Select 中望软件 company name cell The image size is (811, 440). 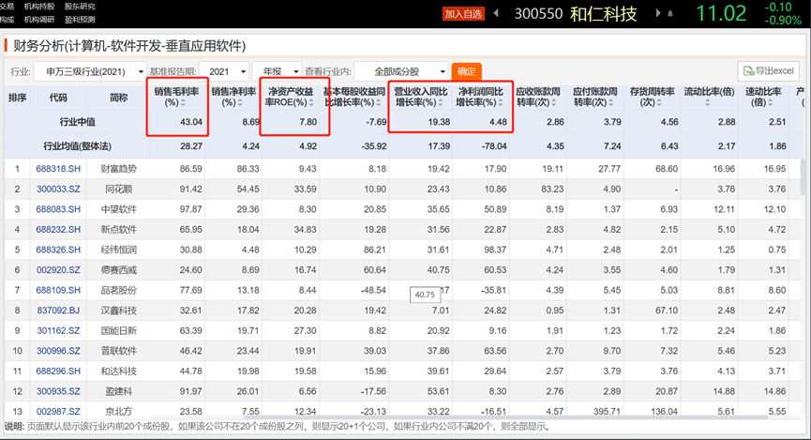point(119,209)
